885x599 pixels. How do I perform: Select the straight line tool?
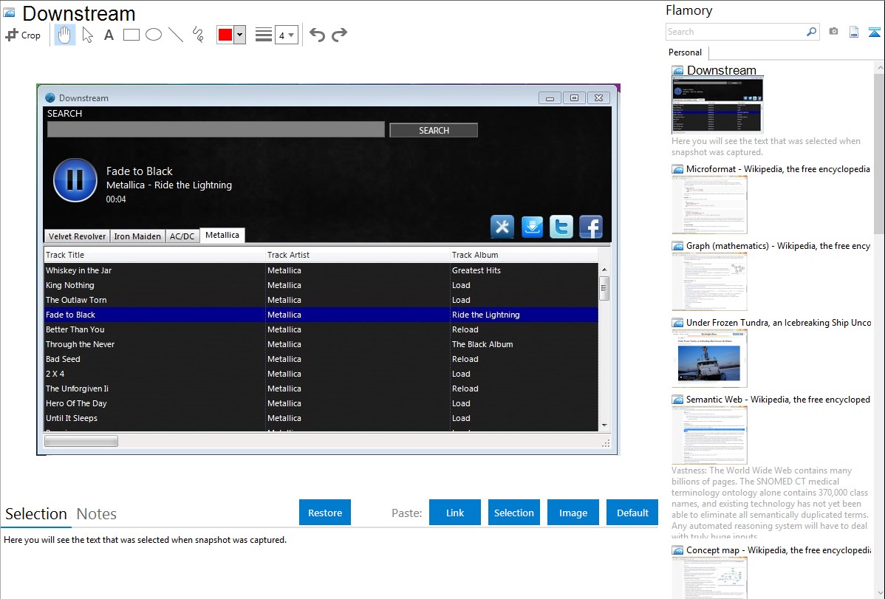point(176,35)
